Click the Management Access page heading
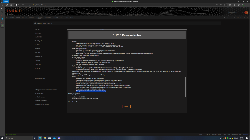Image resolution: width=250 pixels, height=140 pixels. [x=44, y=23]
